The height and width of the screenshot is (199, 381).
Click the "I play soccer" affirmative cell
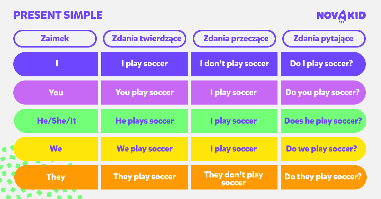tap(144, 64)
